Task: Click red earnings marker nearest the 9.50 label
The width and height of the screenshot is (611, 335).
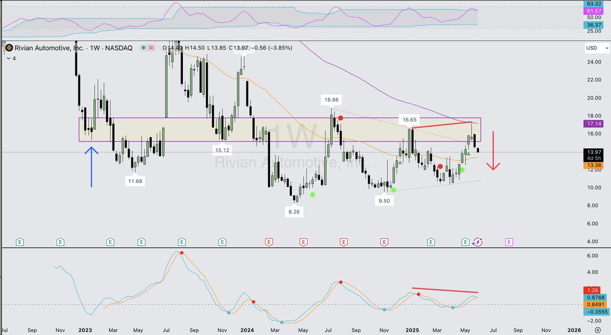Action: [x=383, y=242]
